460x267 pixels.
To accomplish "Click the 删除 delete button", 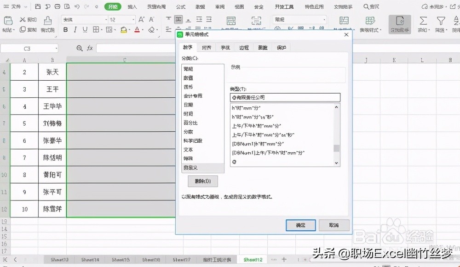I will (x=202, y=181).
